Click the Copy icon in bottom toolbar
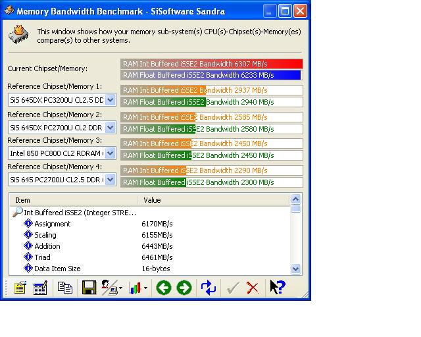Screen dimensions: 421x337 pos(65,288)
